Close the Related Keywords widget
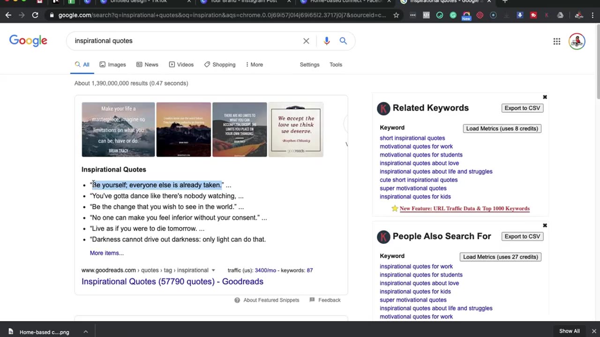Image resolution: width=600 pixels, height=337 pixels. pyautogui.click(x=545, y=97)
